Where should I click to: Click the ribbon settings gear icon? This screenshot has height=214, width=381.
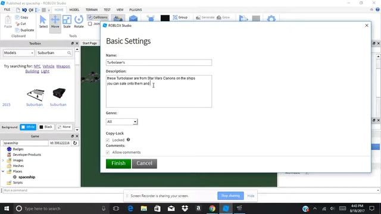(x=271, y=18)
